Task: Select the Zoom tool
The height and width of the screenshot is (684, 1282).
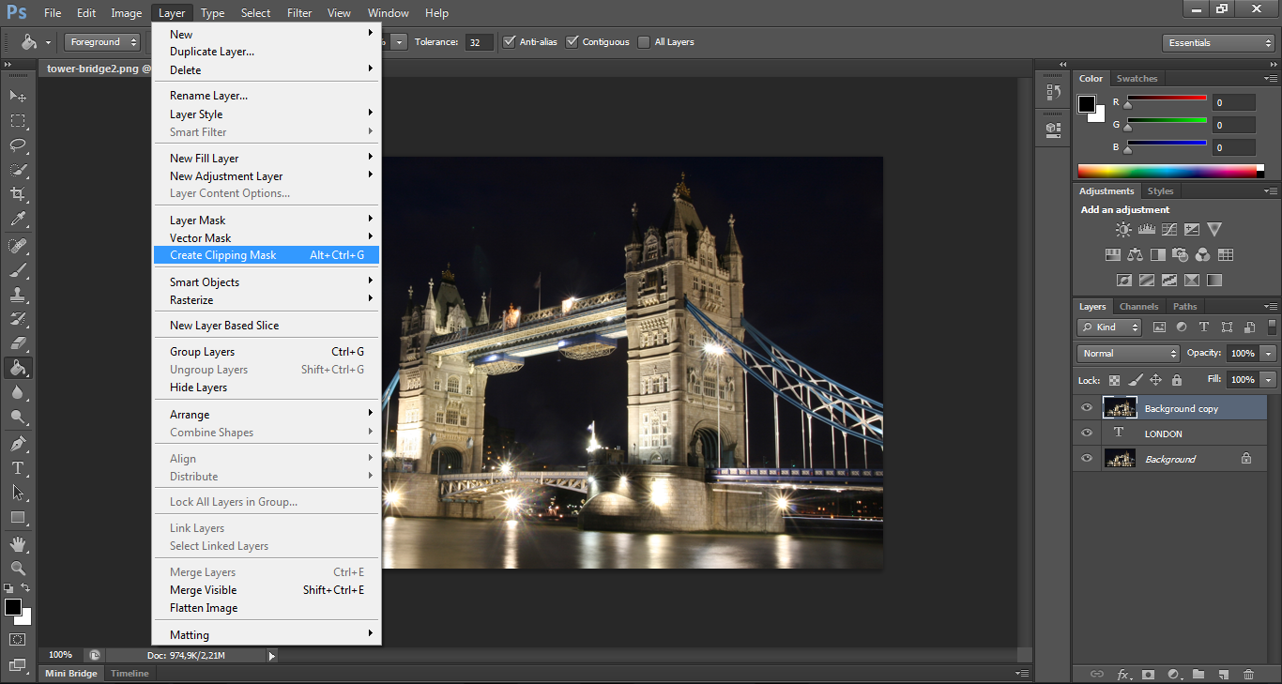Action: tap(18, 568)
